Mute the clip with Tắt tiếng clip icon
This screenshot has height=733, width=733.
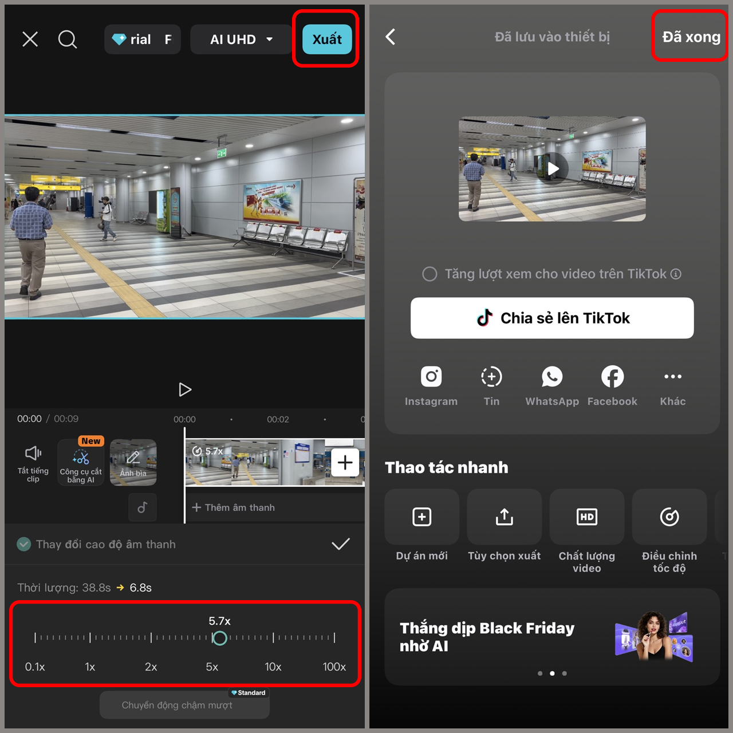click(x=33, y=462)
